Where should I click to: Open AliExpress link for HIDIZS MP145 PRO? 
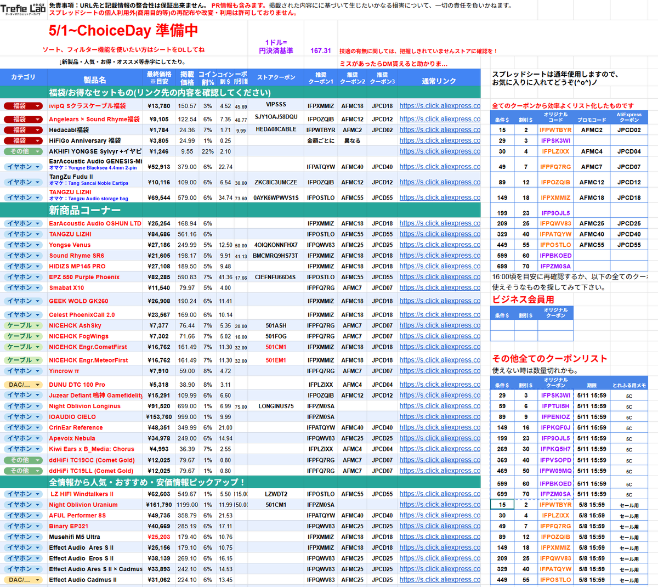coord(440,266)
